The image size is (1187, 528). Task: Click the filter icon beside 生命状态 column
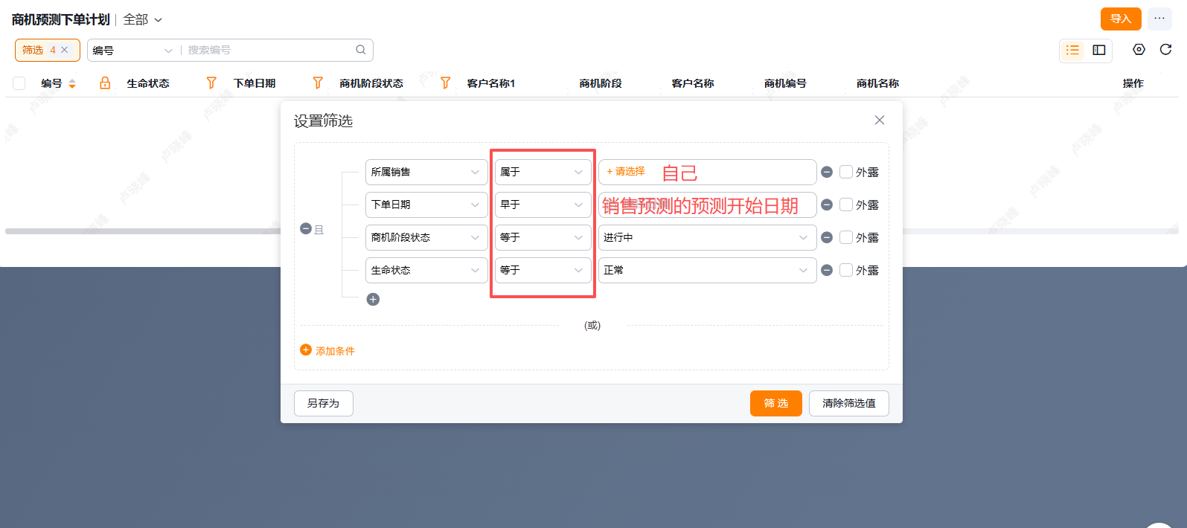pyautogui.click(x=211, y=83)
